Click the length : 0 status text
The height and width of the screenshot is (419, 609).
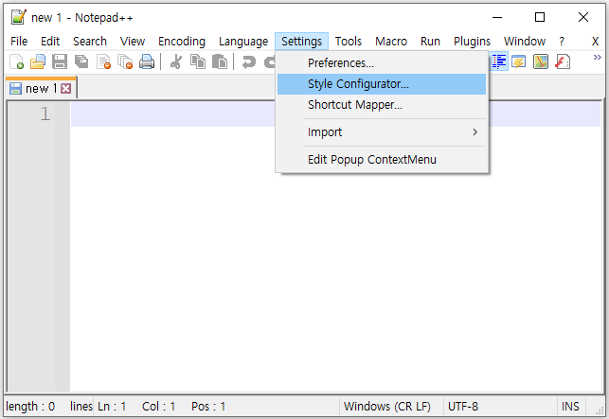point(30,406)
